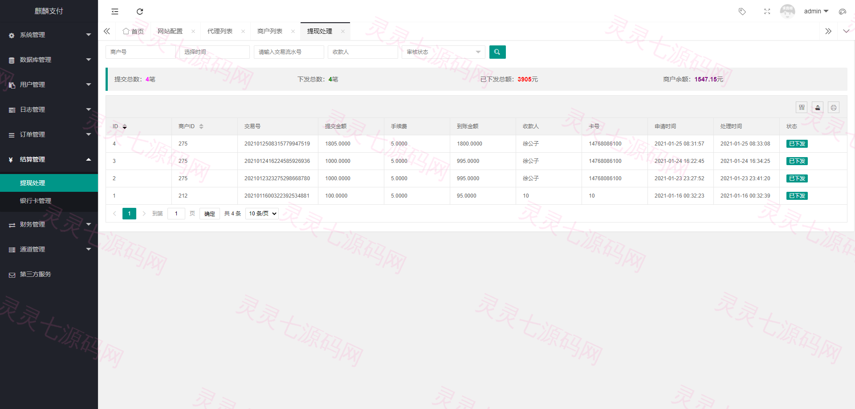Click page 1 pagination button
The height and width of the screenshot is (409, 855).
(129, 214)
